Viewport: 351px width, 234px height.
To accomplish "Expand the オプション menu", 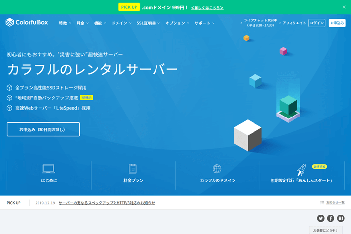I will [177, 23].
